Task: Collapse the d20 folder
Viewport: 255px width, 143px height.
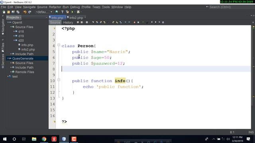Action: point(14,40)
